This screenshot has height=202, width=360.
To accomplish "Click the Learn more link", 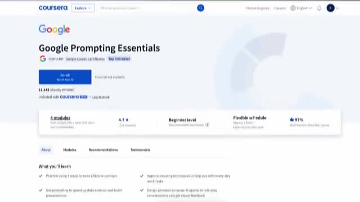I will [101, 97].
